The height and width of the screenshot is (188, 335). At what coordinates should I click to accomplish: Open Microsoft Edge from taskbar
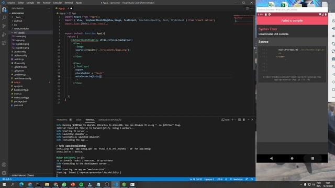coord(21,184)
